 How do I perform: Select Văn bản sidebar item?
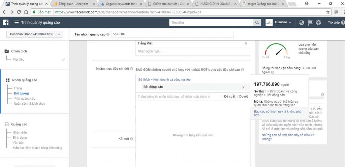[19, 143]
